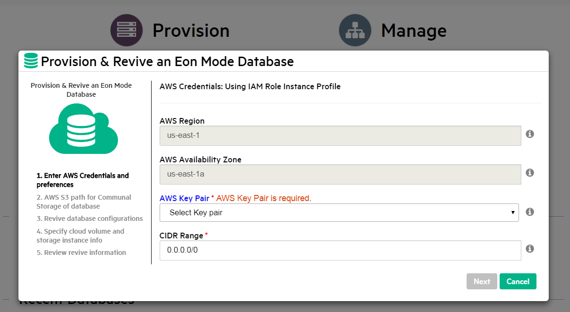Screen dimensions: 570x312
Task: Click the AWS Region label
Action: pos(182,121)
